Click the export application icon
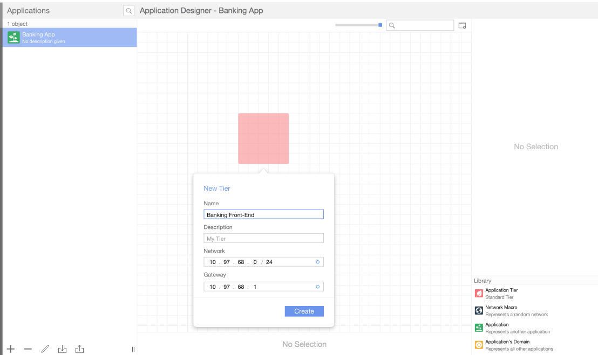 [x=79, y=349]
